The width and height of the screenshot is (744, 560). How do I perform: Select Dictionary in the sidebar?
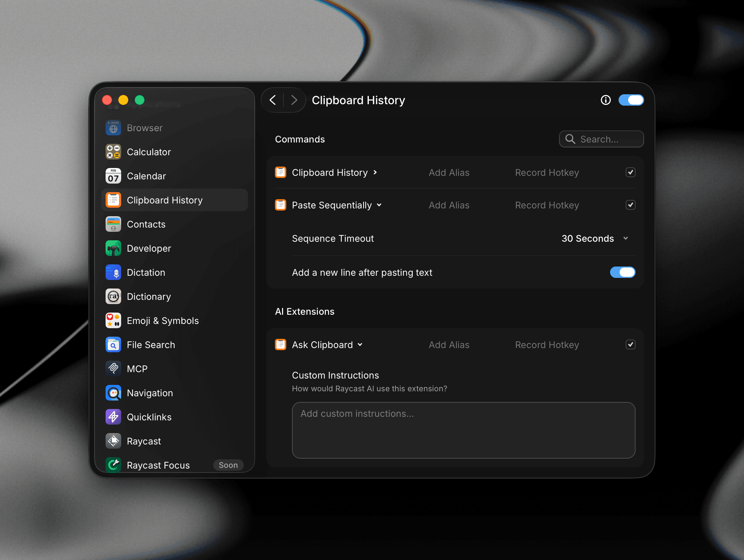[x=175, y=297]
